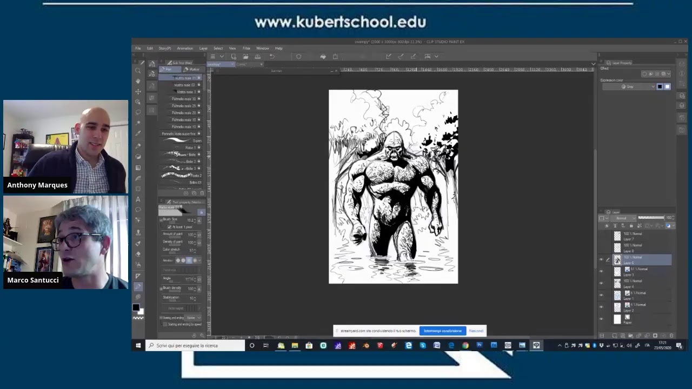Hide Layer 6 with its eye icon
Image resolution: width=692 pixels, height=389 pixels.
pos(601,259)
